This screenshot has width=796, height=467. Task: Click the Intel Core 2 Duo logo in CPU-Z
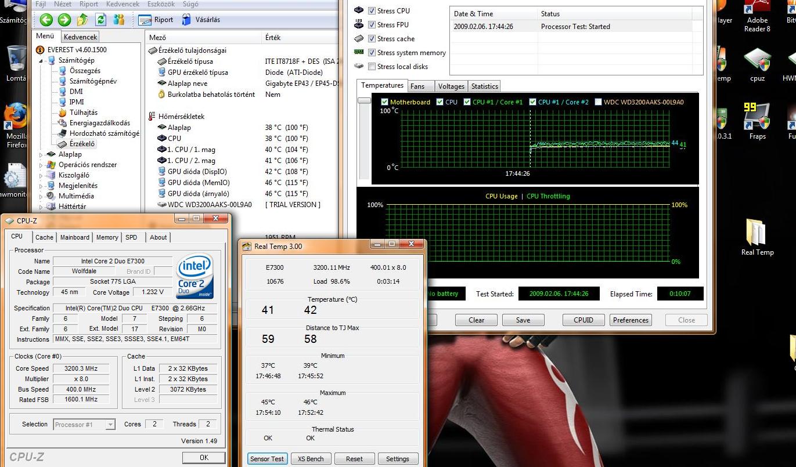pos(195,276)
